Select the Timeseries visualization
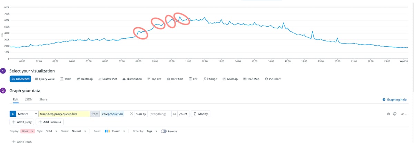The height and width of the screenshot is (143, 414). coord(21,79)
